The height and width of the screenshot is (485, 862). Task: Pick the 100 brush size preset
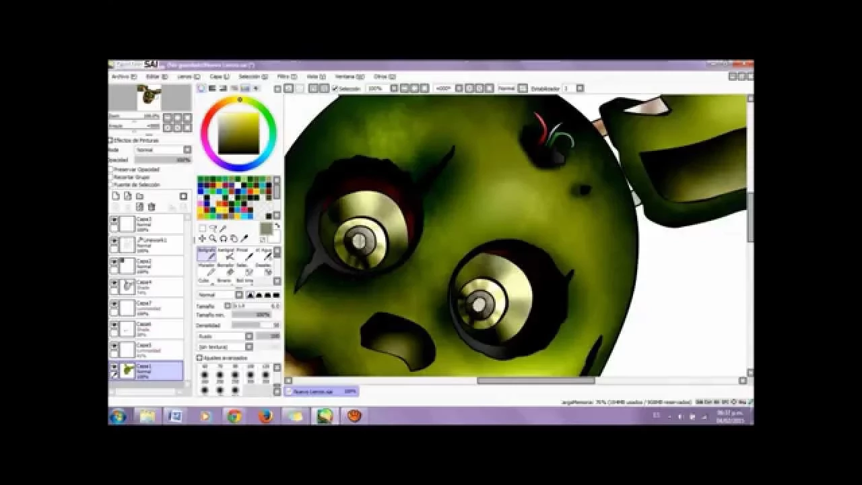pyautogui.click(x=251, y=374)
